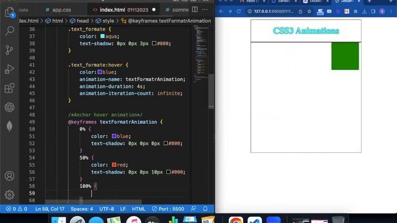397x223 pixels.
Task: Open editor More Actions ellipsis menu
Action: 205,10
